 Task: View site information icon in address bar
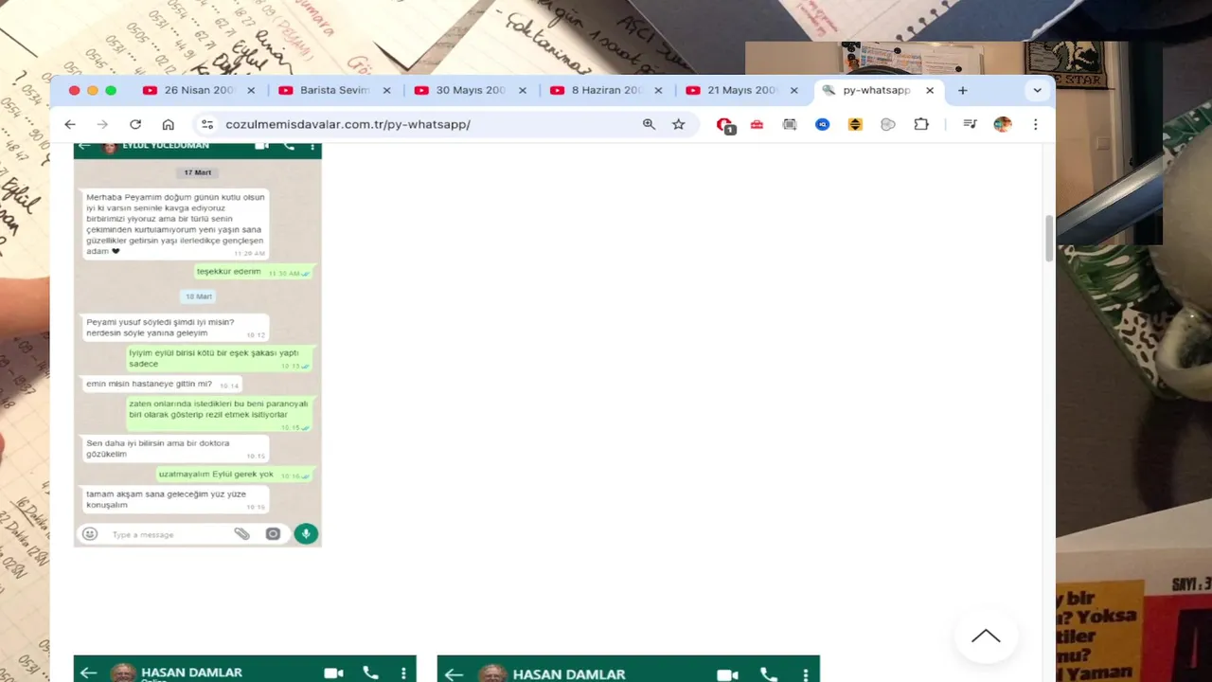(207, 124)
